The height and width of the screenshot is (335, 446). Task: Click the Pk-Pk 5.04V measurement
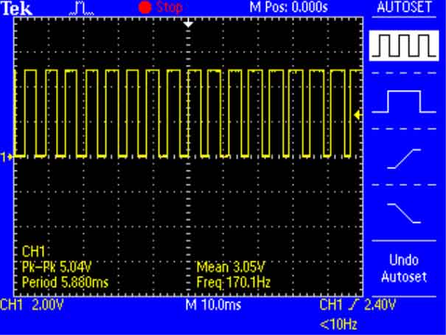[x=50, y=269]
